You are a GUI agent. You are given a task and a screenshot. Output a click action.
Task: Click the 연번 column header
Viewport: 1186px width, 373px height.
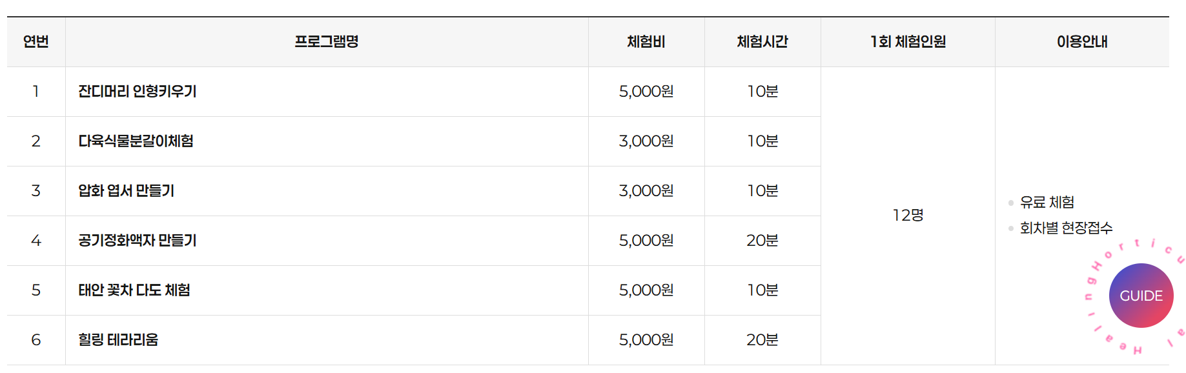click(x=36, y=42)
